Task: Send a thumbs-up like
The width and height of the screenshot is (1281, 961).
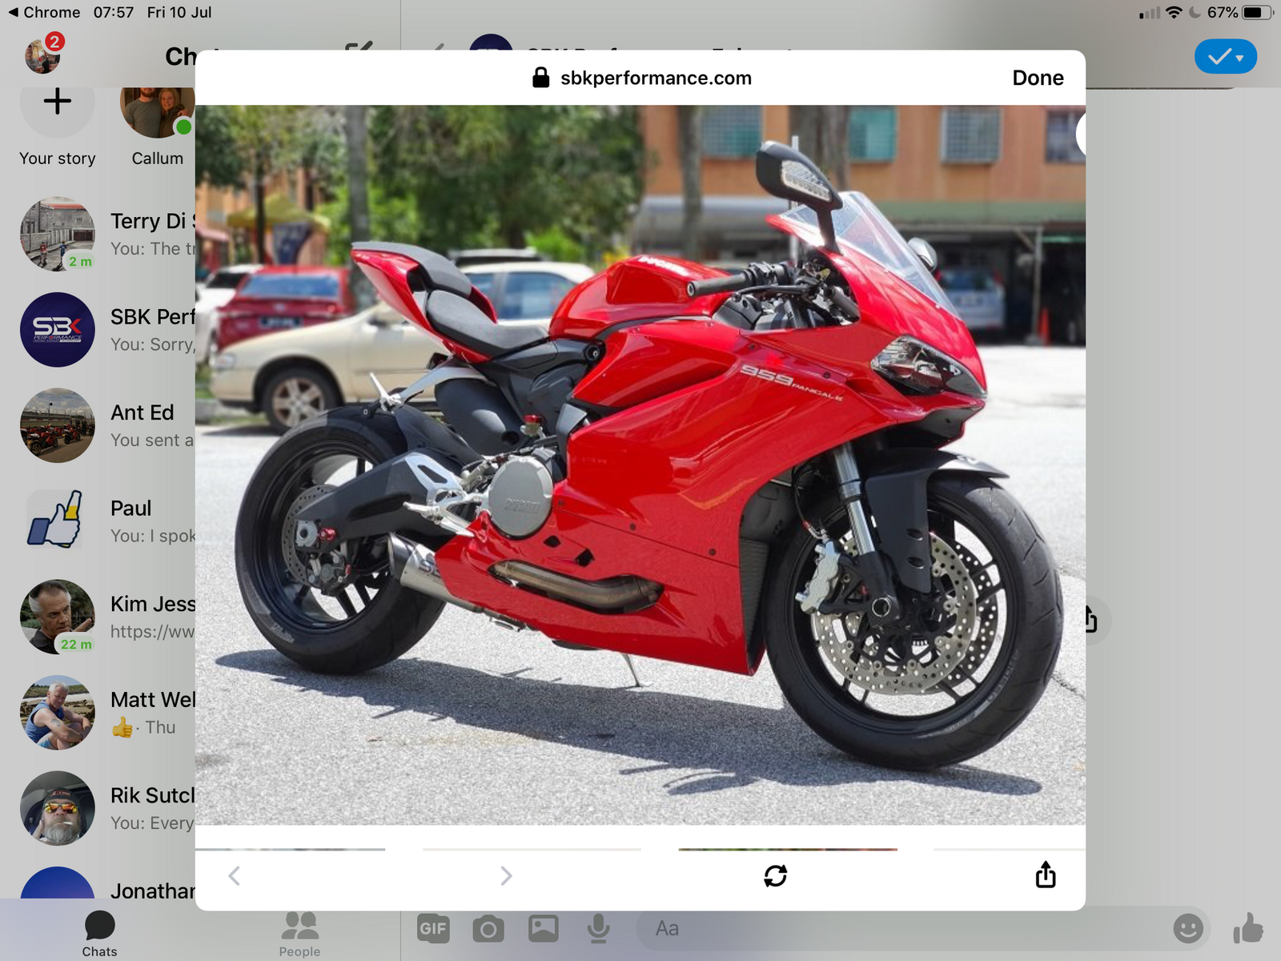Action: (1247, 929)
